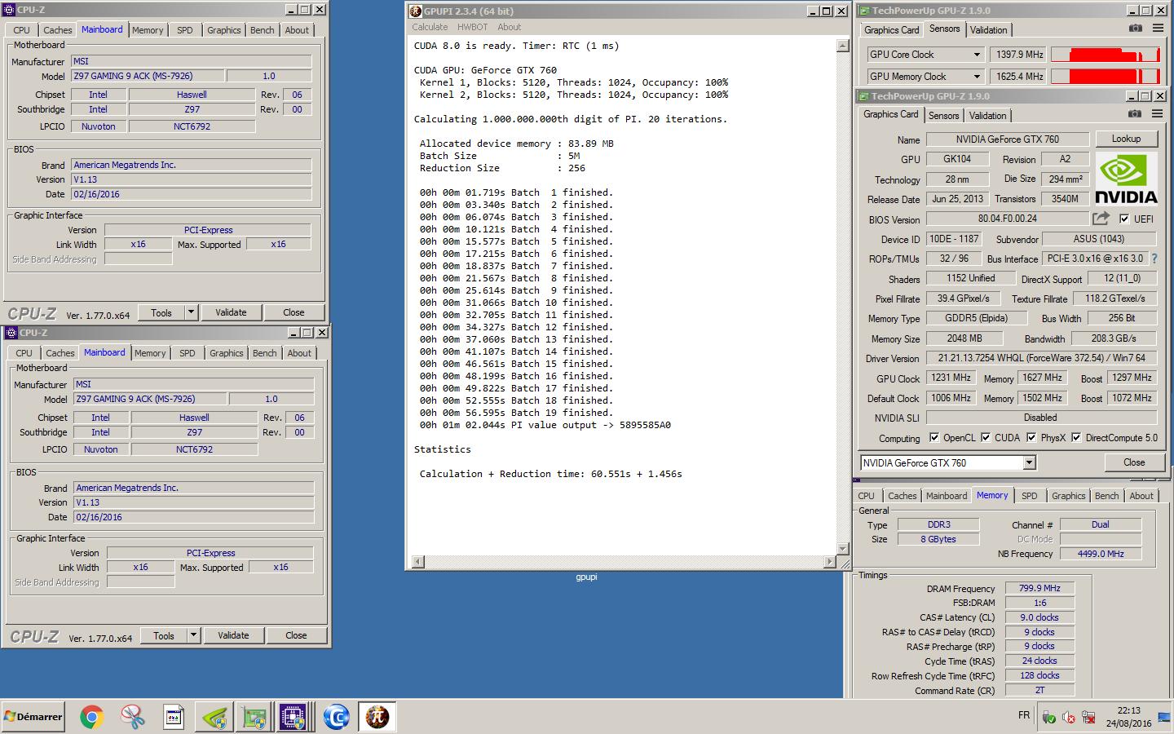Open the hamburger menu in the GPU-Z Graphics Card window
Screen dimensions: 1174x734
pyautogui.click(x=1158, y=114)
